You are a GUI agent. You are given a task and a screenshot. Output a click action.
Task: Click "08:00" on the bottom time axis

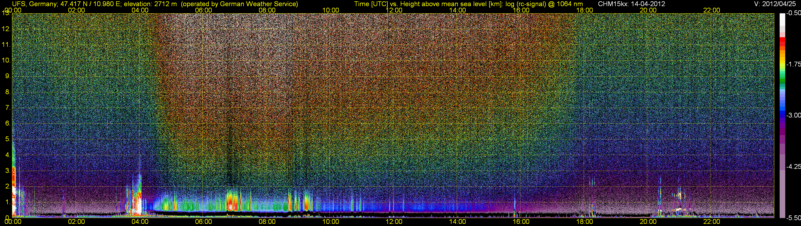(x=267, y=222)
